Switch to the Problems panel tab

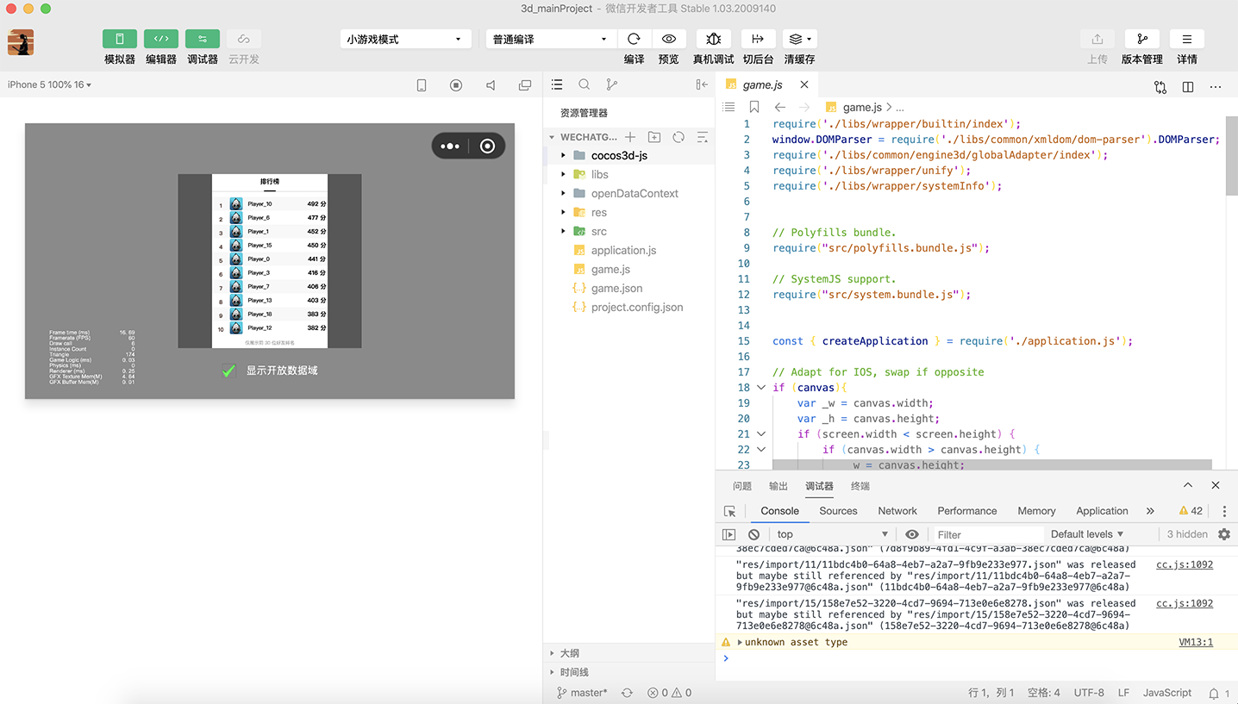pos(742,486)
